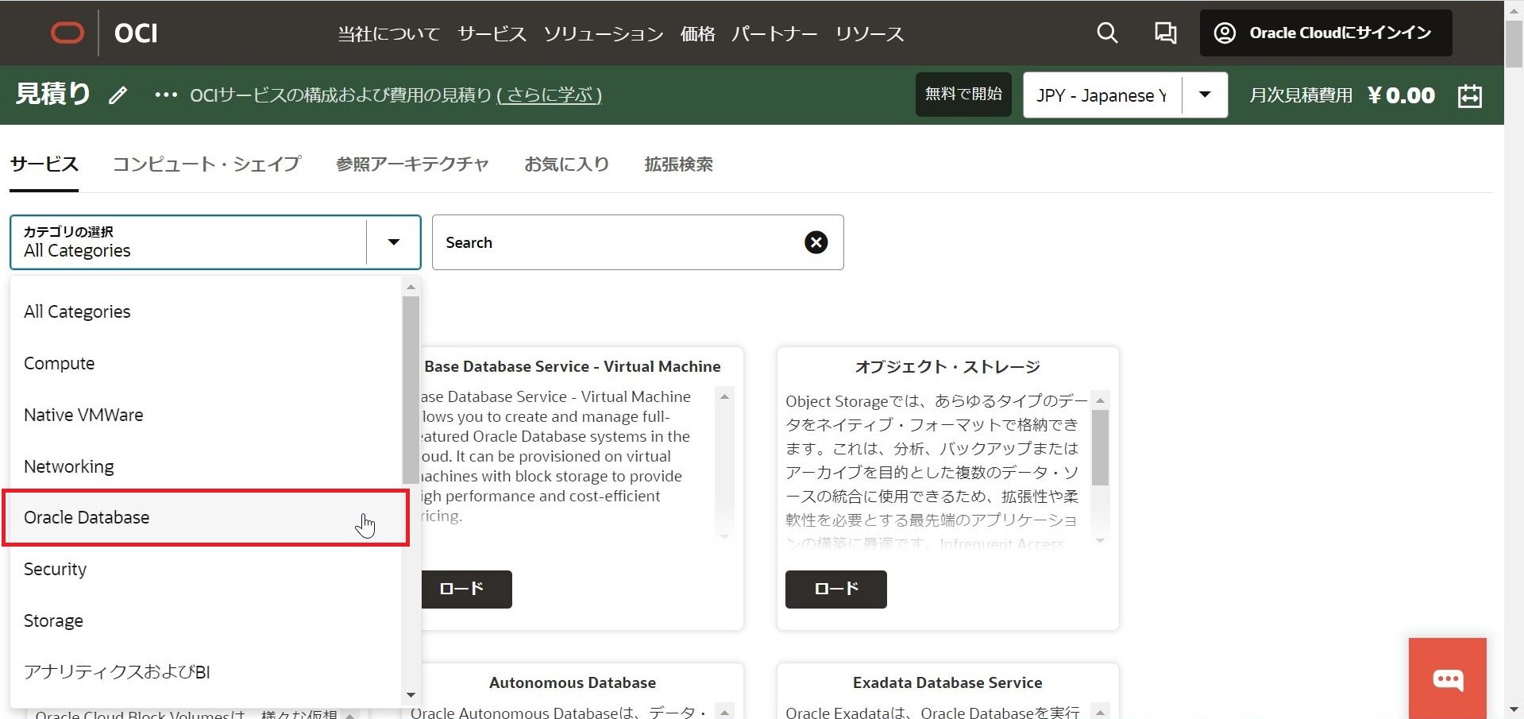The height and width of the screenshot is (719, 1524).
Task: Follow the さらに学ぶ link
Action: point(550,95)
